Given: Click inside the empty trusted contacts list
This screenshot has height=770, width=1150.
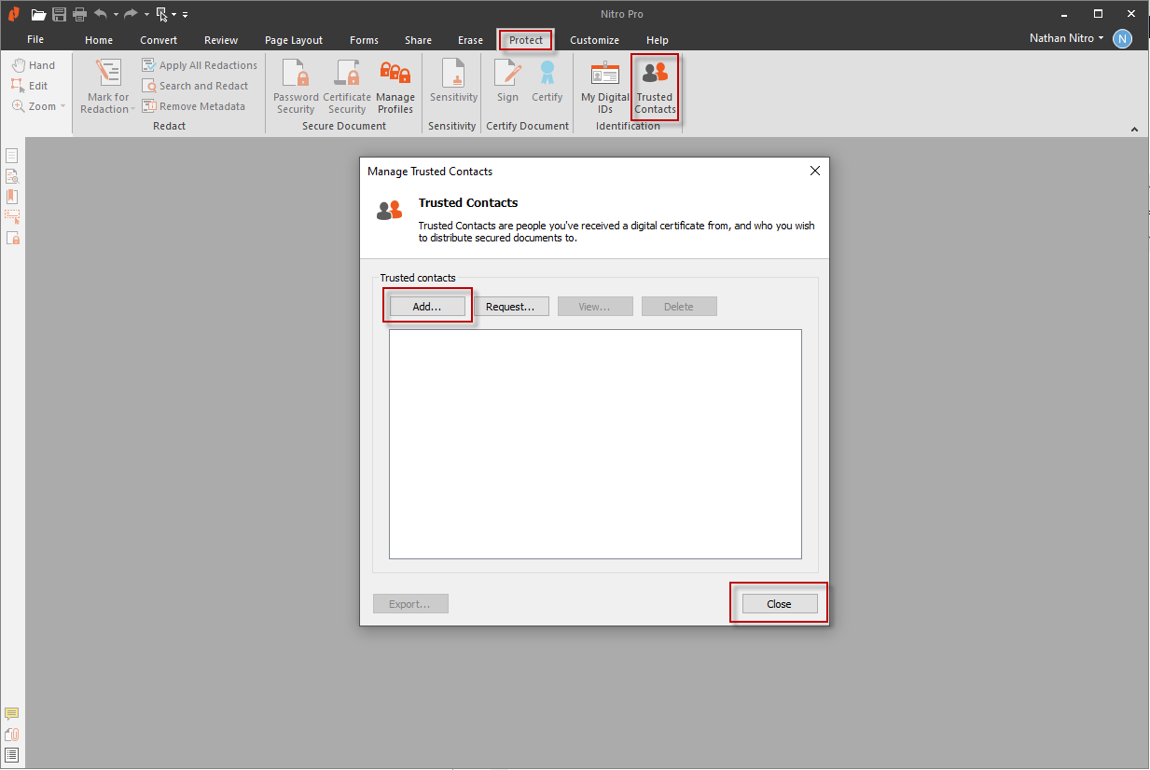Looking at the screenshot, I should [x=595, y=443].
